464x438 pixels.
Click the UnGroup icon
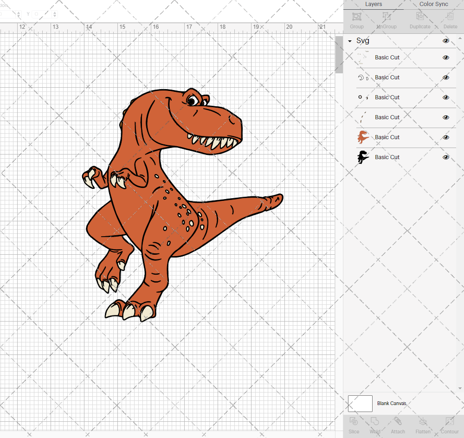pos(387,17)
